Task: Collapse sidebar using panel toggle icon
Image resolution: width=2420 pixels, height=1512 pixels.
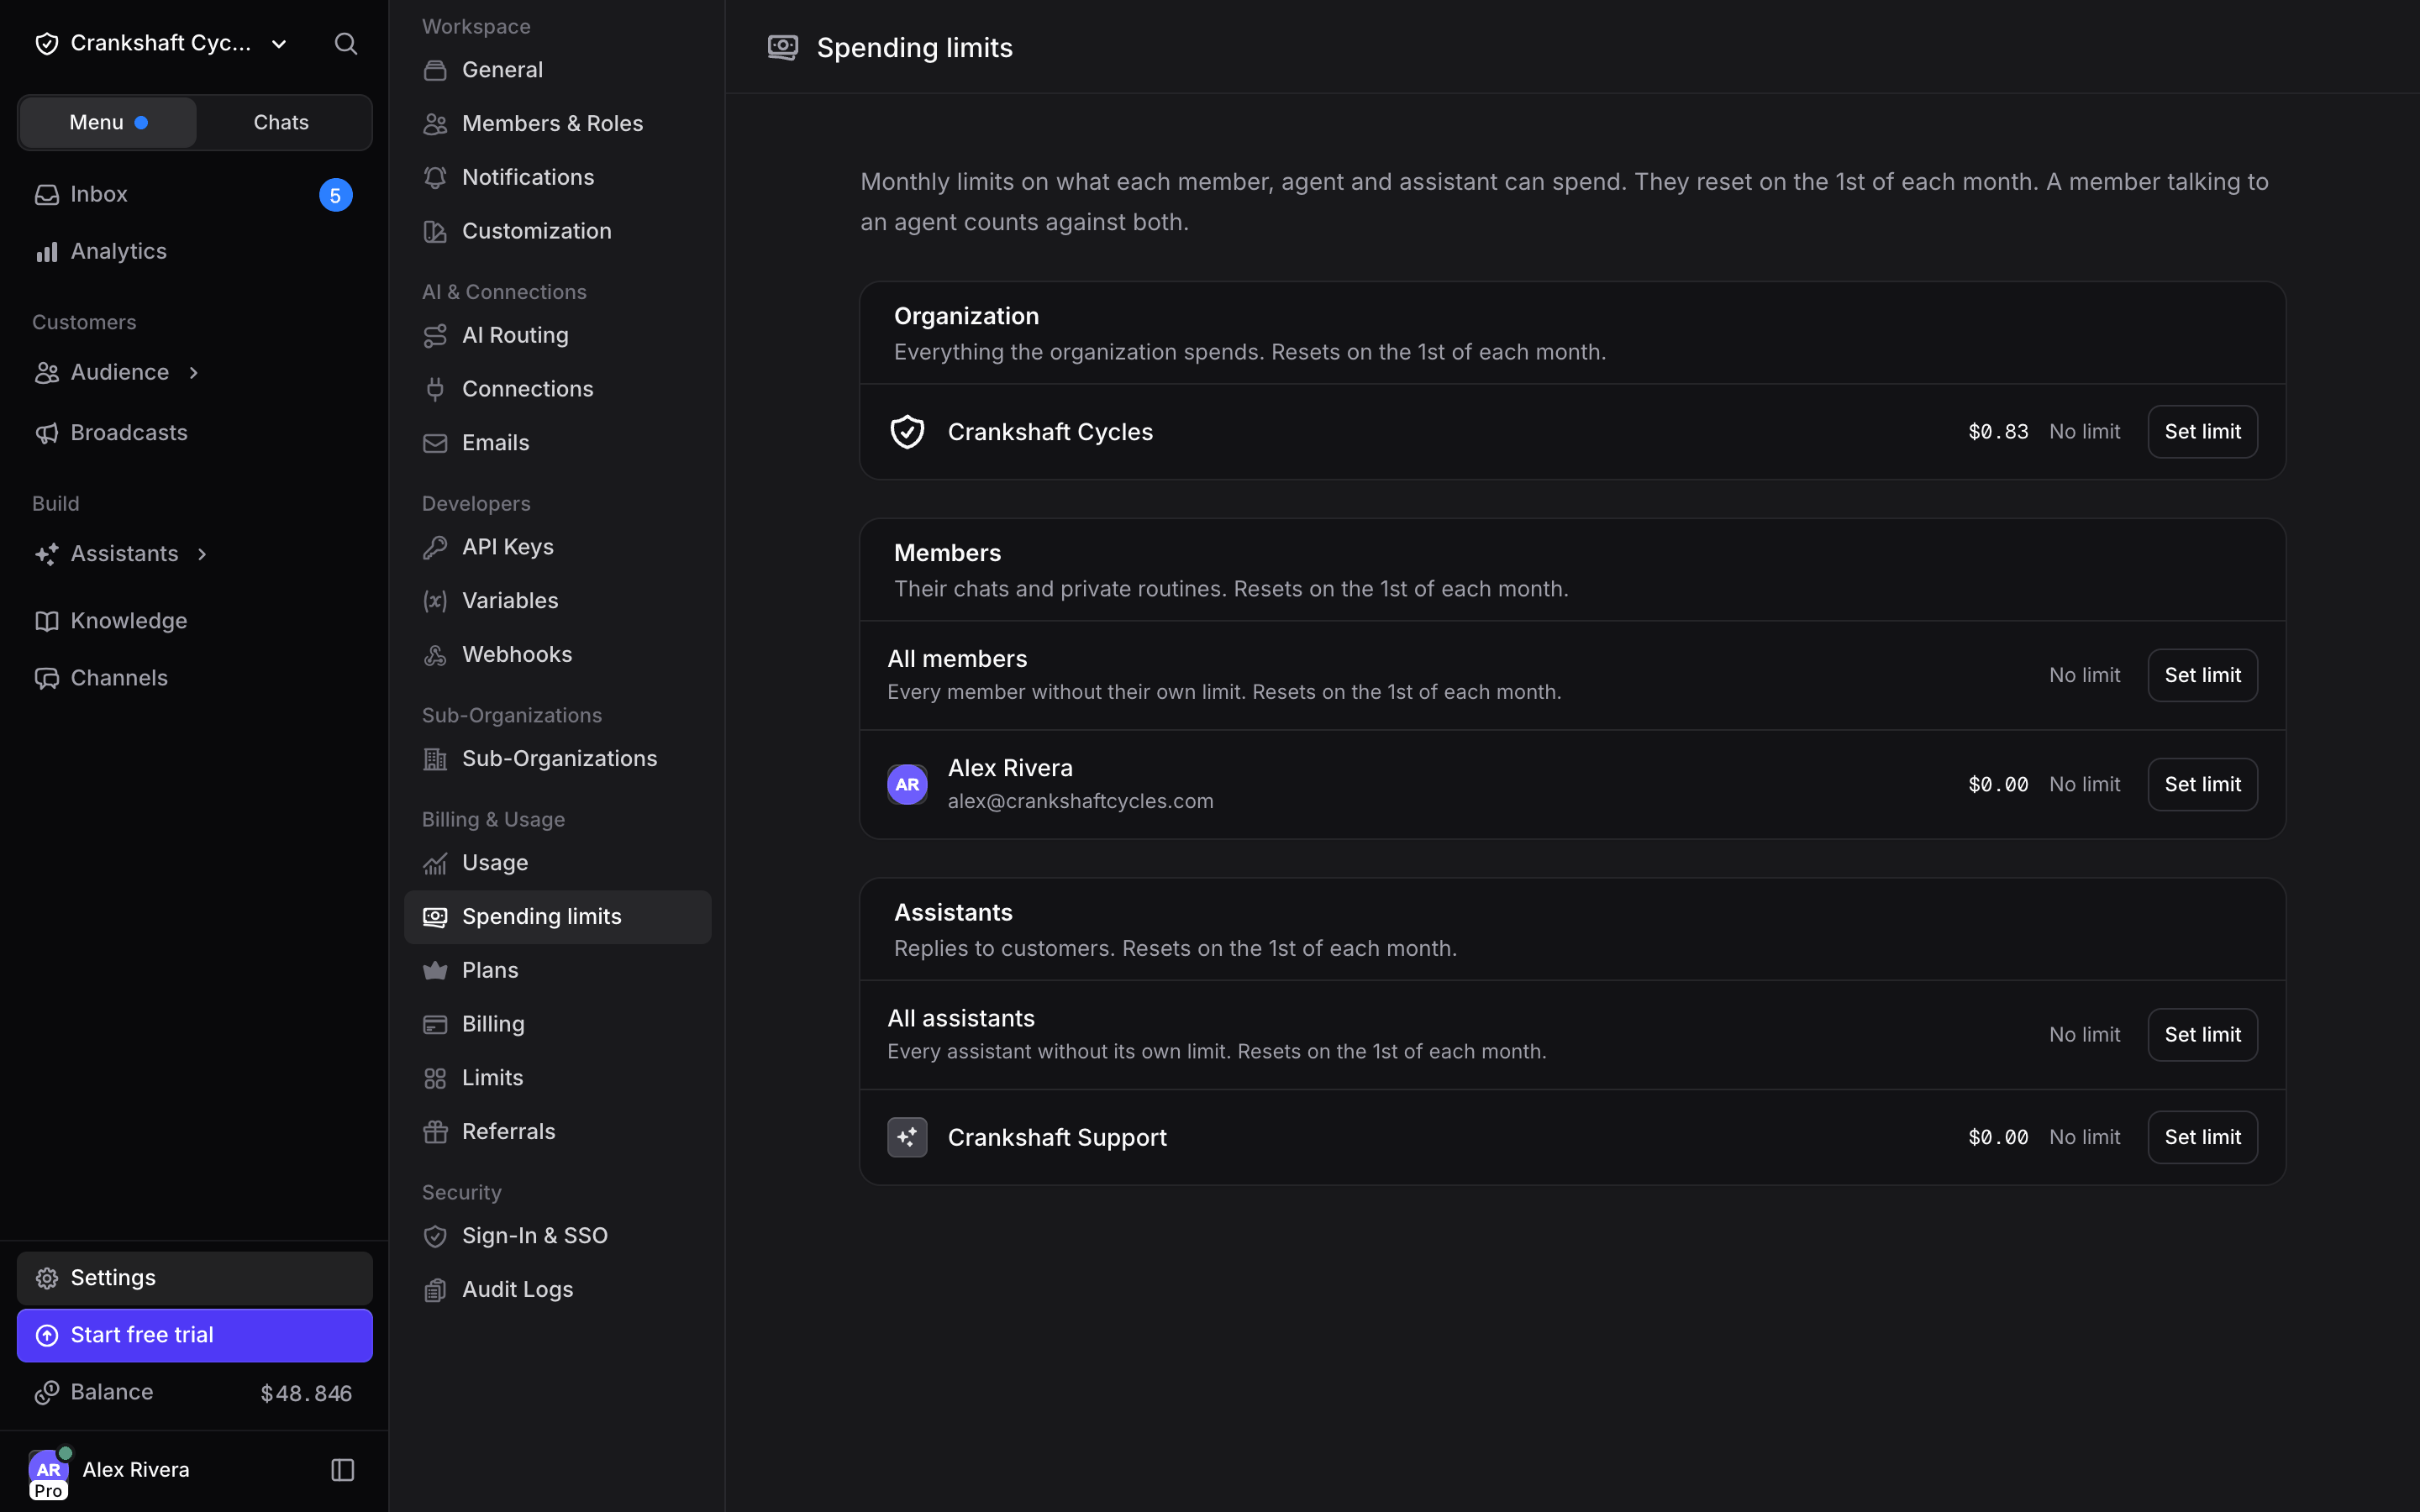Action: (343, 1470)
